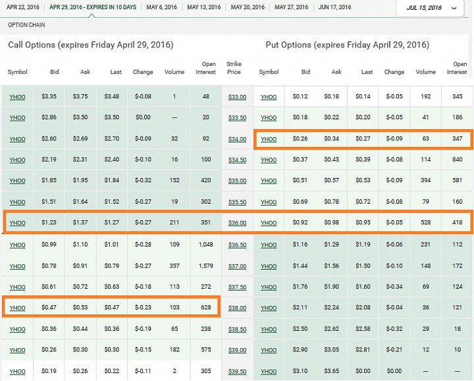Switch to the APR 22, 2016 expiration tab
The image size is (474, 381).
[x=22, y=7]
